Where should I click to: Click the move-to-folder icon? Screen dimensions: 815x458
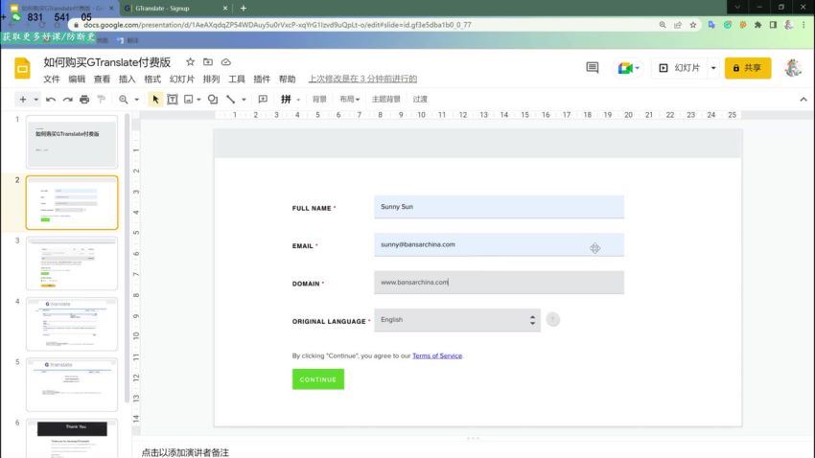tap(208, 61)
